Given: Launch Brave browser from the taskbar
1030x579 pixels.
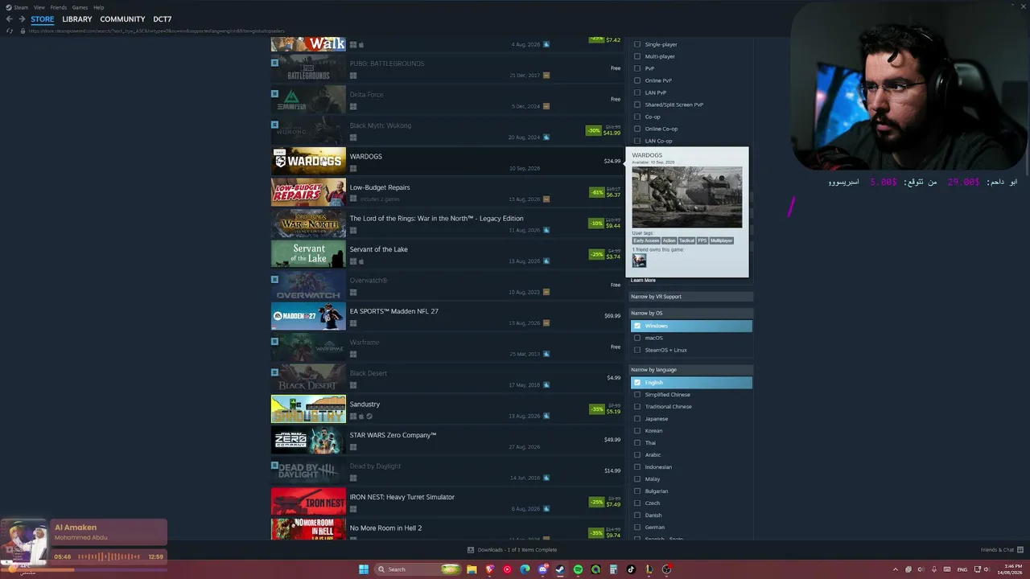Looking at the screenshot, I should pyautogui.click(x=489, y=569).
